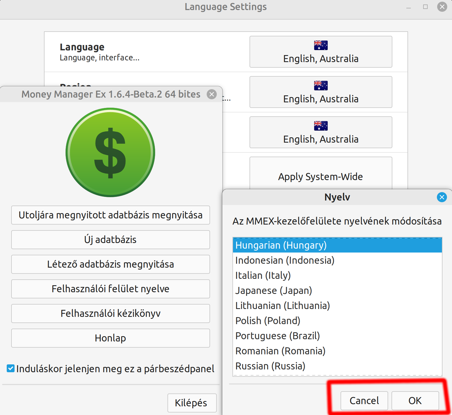The height and width of the screenshot is (415, 452).
Task: Click Utoljára megnyitott adatbázis megnyitása
Action: point(110,215)
